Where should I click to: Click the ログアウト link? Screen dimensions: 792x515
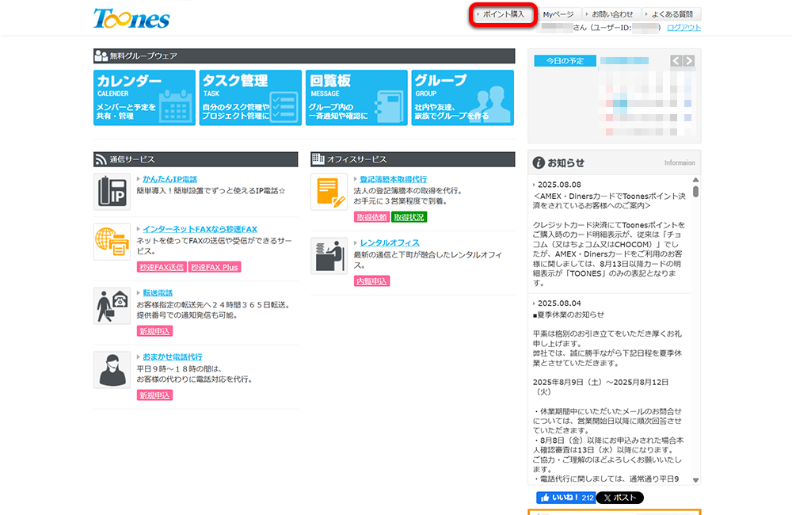click(x=683, y=26)
